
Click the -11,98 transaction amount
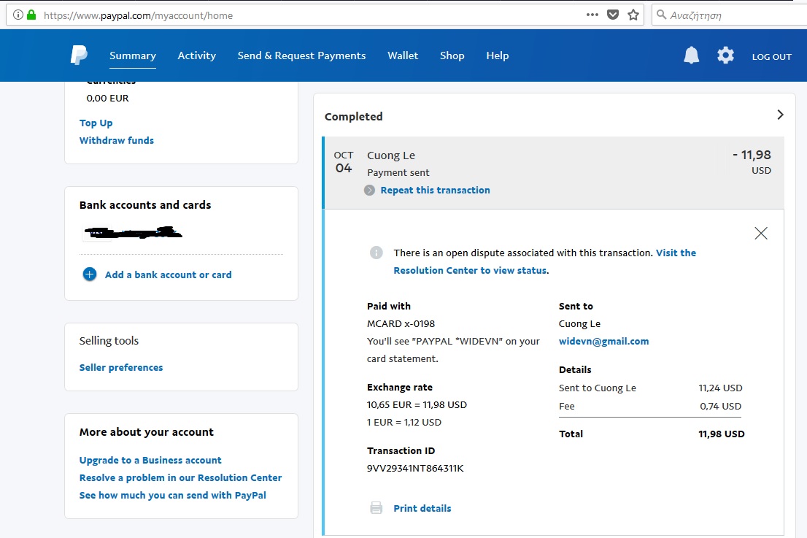pos(752,155)
